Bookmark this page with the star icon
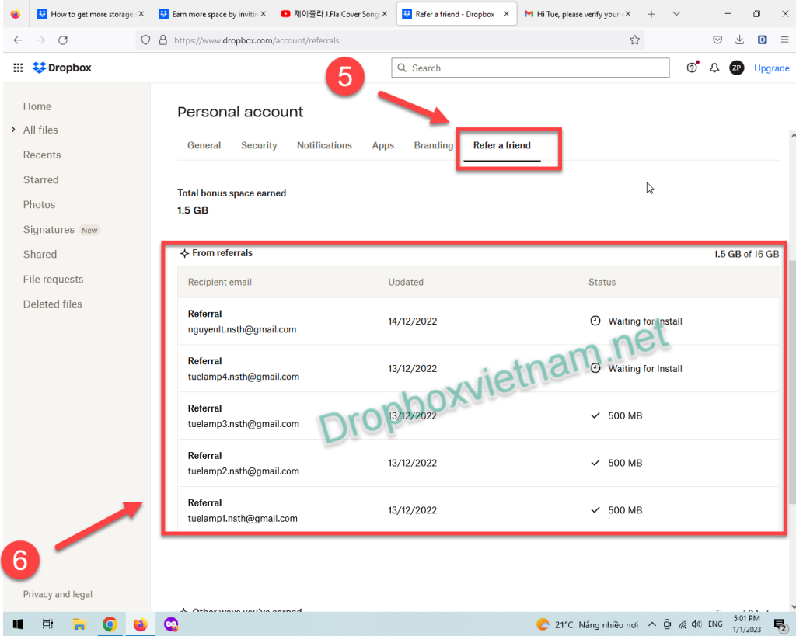796x636 pixels. point(634,40)
